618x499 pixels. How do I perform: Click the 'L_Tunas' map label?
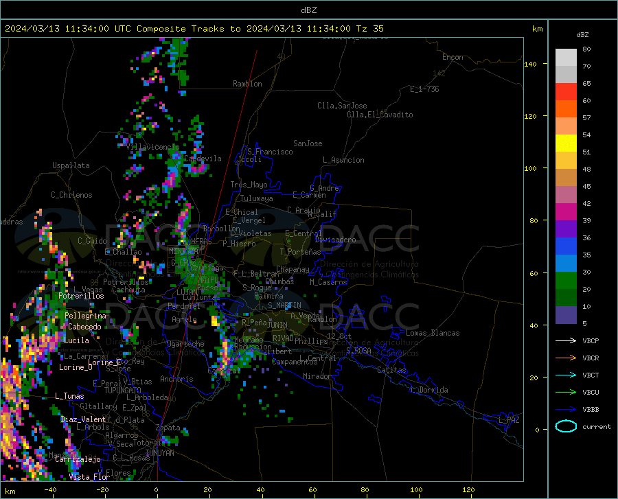69,396
